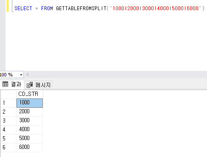Click the results grid icon on 결과 tab
Screen dimensions: 207x157
tap(6, 84)
